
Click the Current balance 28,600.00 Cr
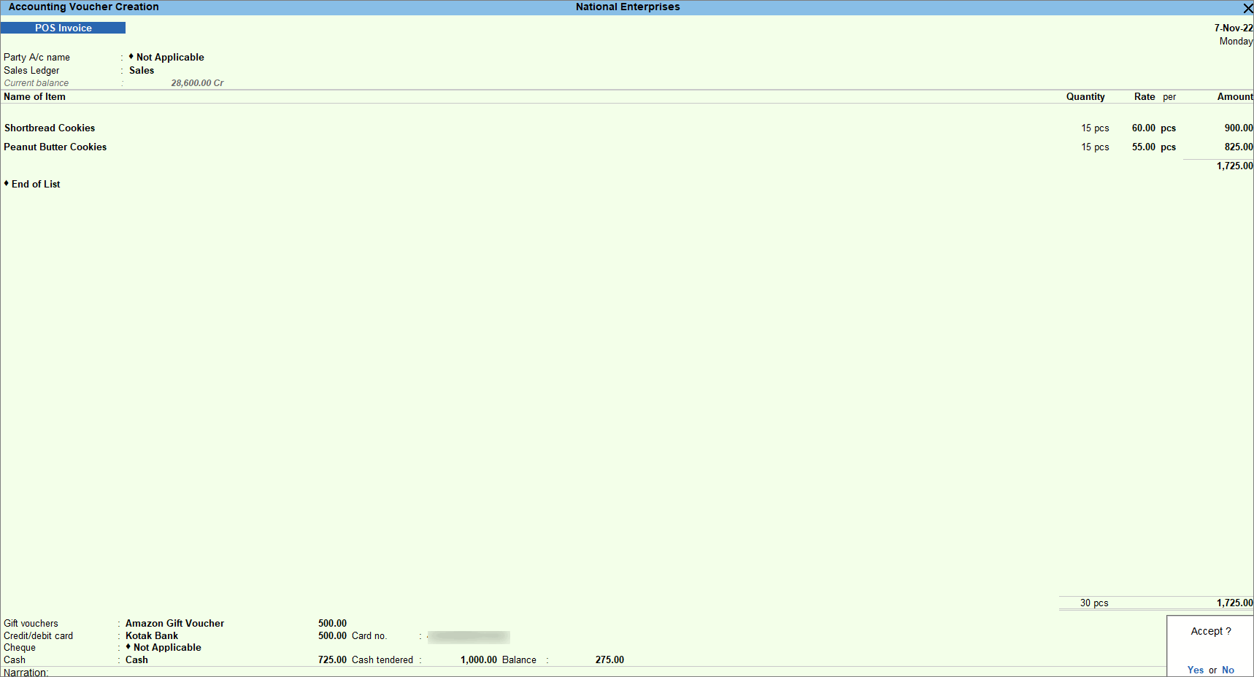[x=197, y=83]
